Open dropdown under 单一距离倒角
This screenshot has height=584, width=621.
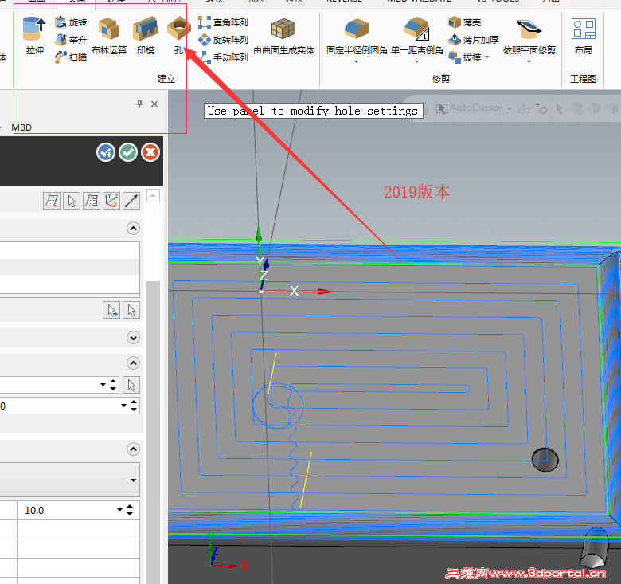pyautogui.click(x=416, y=62)
